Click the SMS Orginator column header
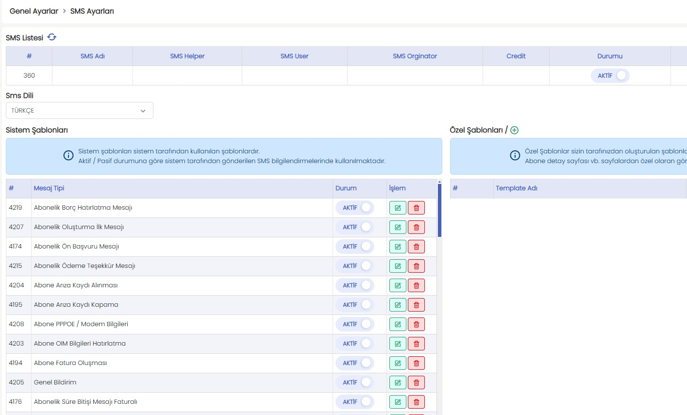This screenshot has width=687, height=415. click(x=415, y=56)
